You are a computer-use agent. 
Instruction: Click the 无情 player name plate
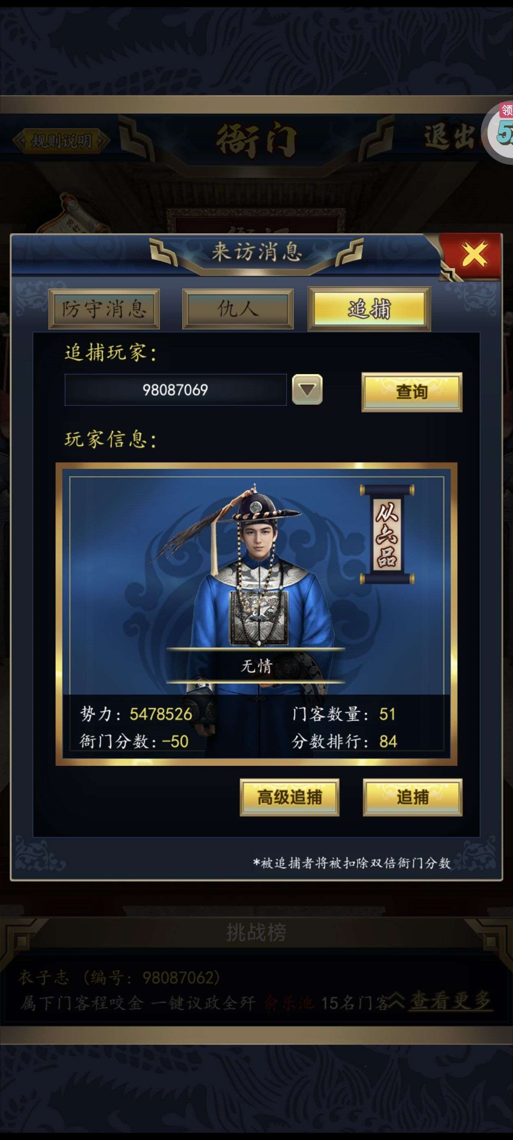[256, 666]
